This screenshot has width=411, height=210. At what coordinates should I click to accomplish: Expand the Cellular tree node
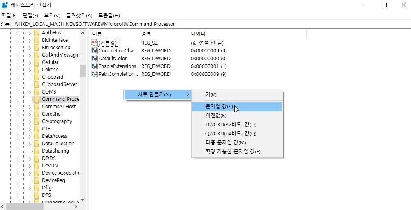(x=30, y=62)
